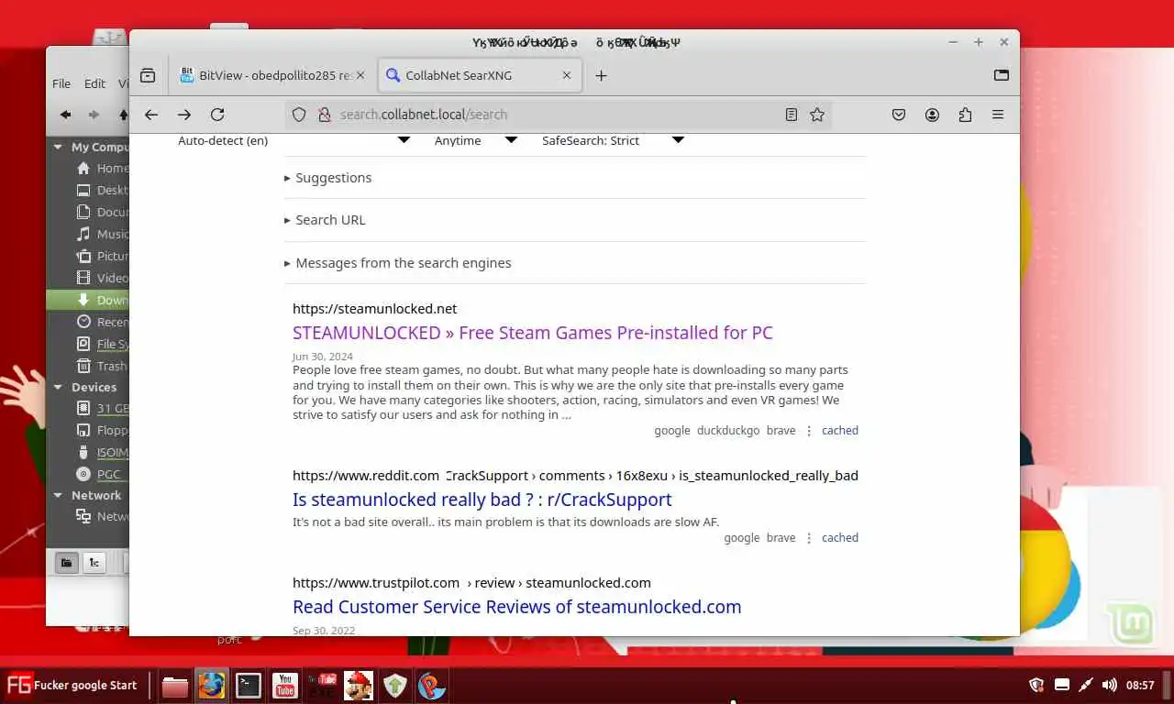Open Edit menu in file manager window
This screenshot has height=704, width=1174.
(x=95, y=83)
